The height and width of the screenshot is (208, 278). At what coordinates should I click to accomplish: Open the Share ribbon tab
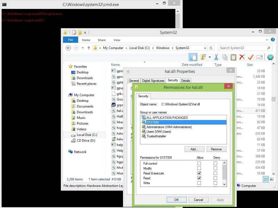tap(102, 40)
